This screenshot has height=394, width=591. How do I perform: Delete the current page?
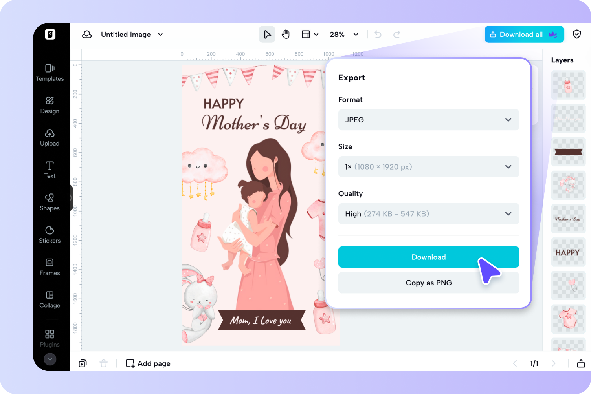pyautogui.click(x=103, y=363)
